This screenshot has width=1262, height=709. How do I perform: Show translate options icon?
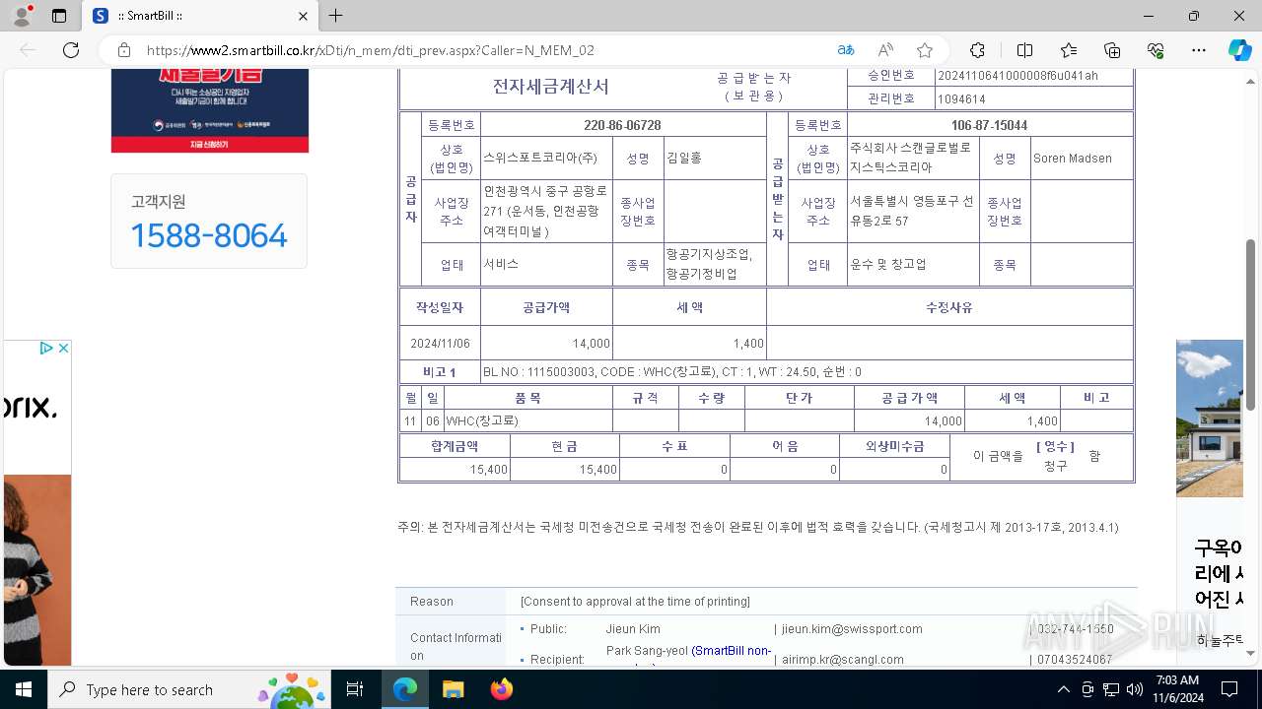click(x=846, y=50)
